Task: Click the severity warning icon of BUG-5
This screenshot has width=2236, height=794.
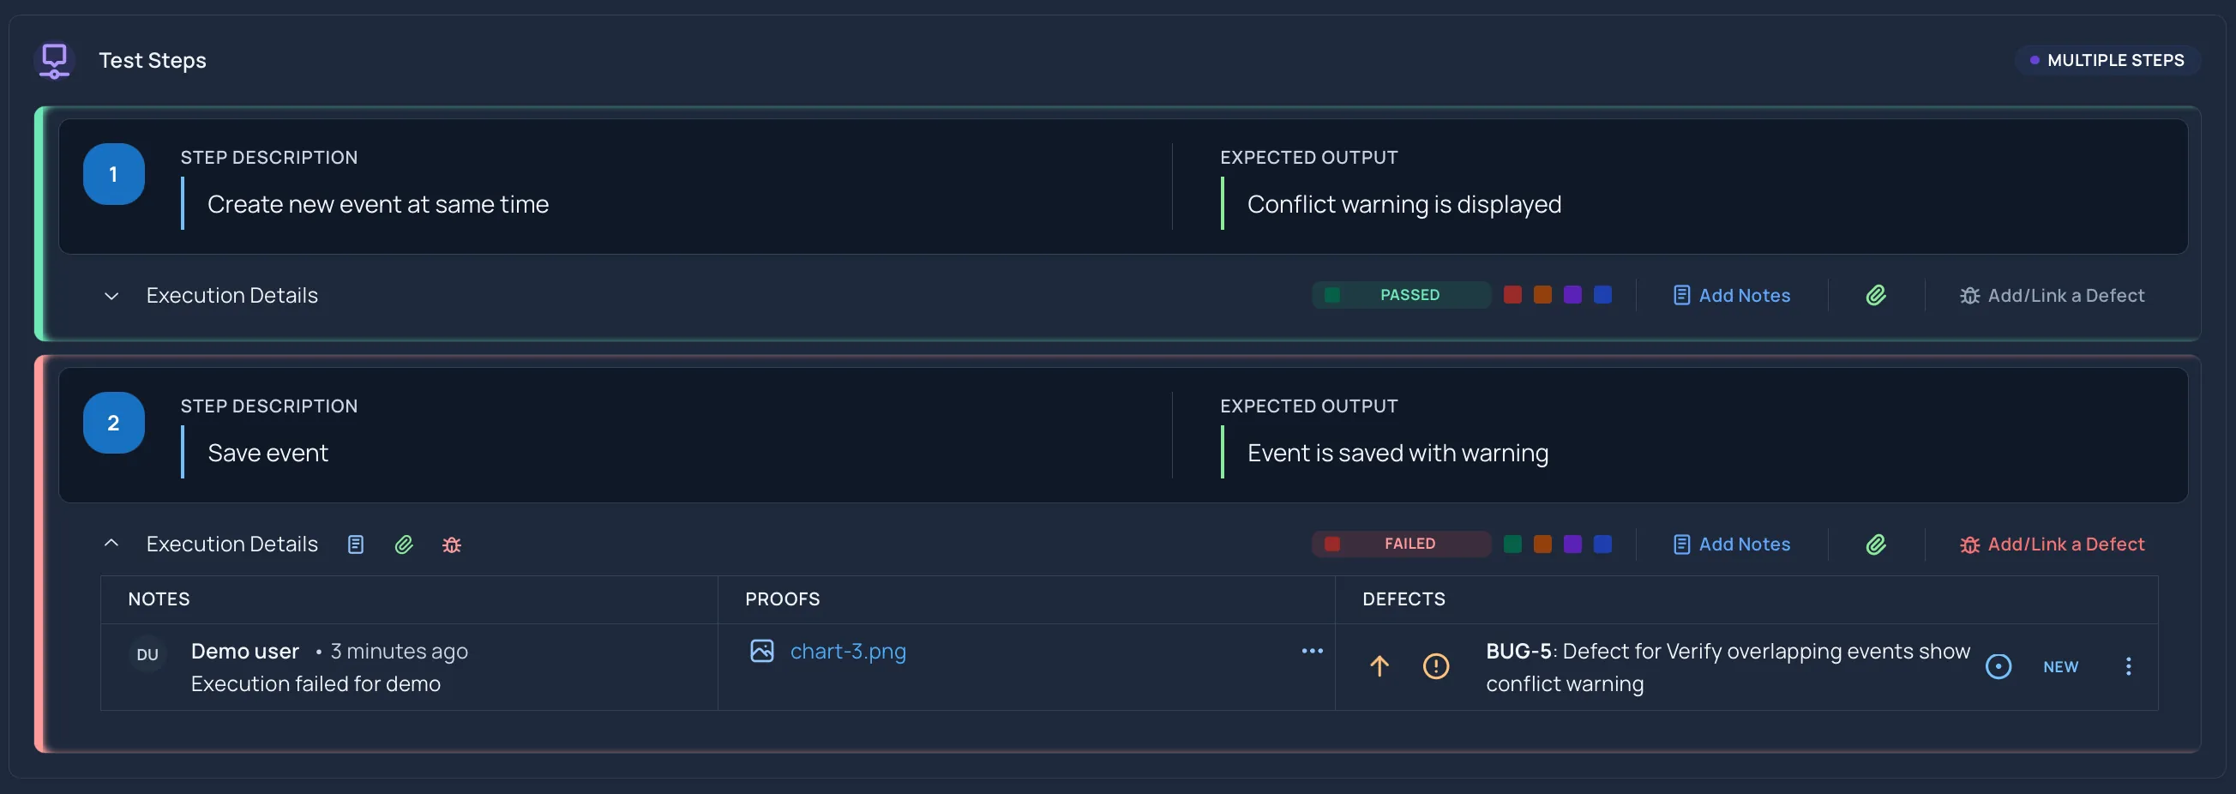Action: point(1437,666)
